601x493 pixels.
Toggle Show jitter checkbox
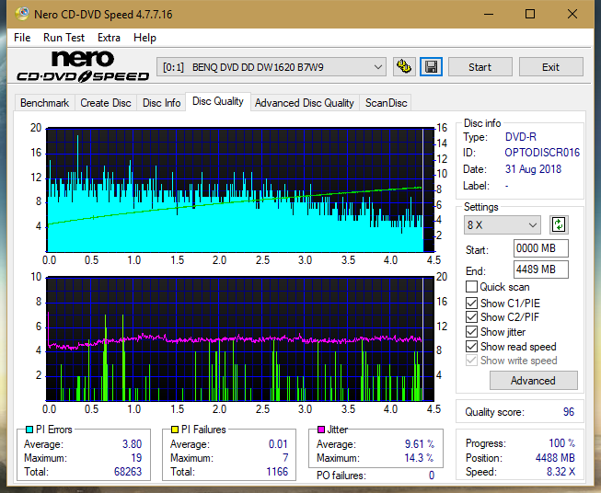(471, 332)
